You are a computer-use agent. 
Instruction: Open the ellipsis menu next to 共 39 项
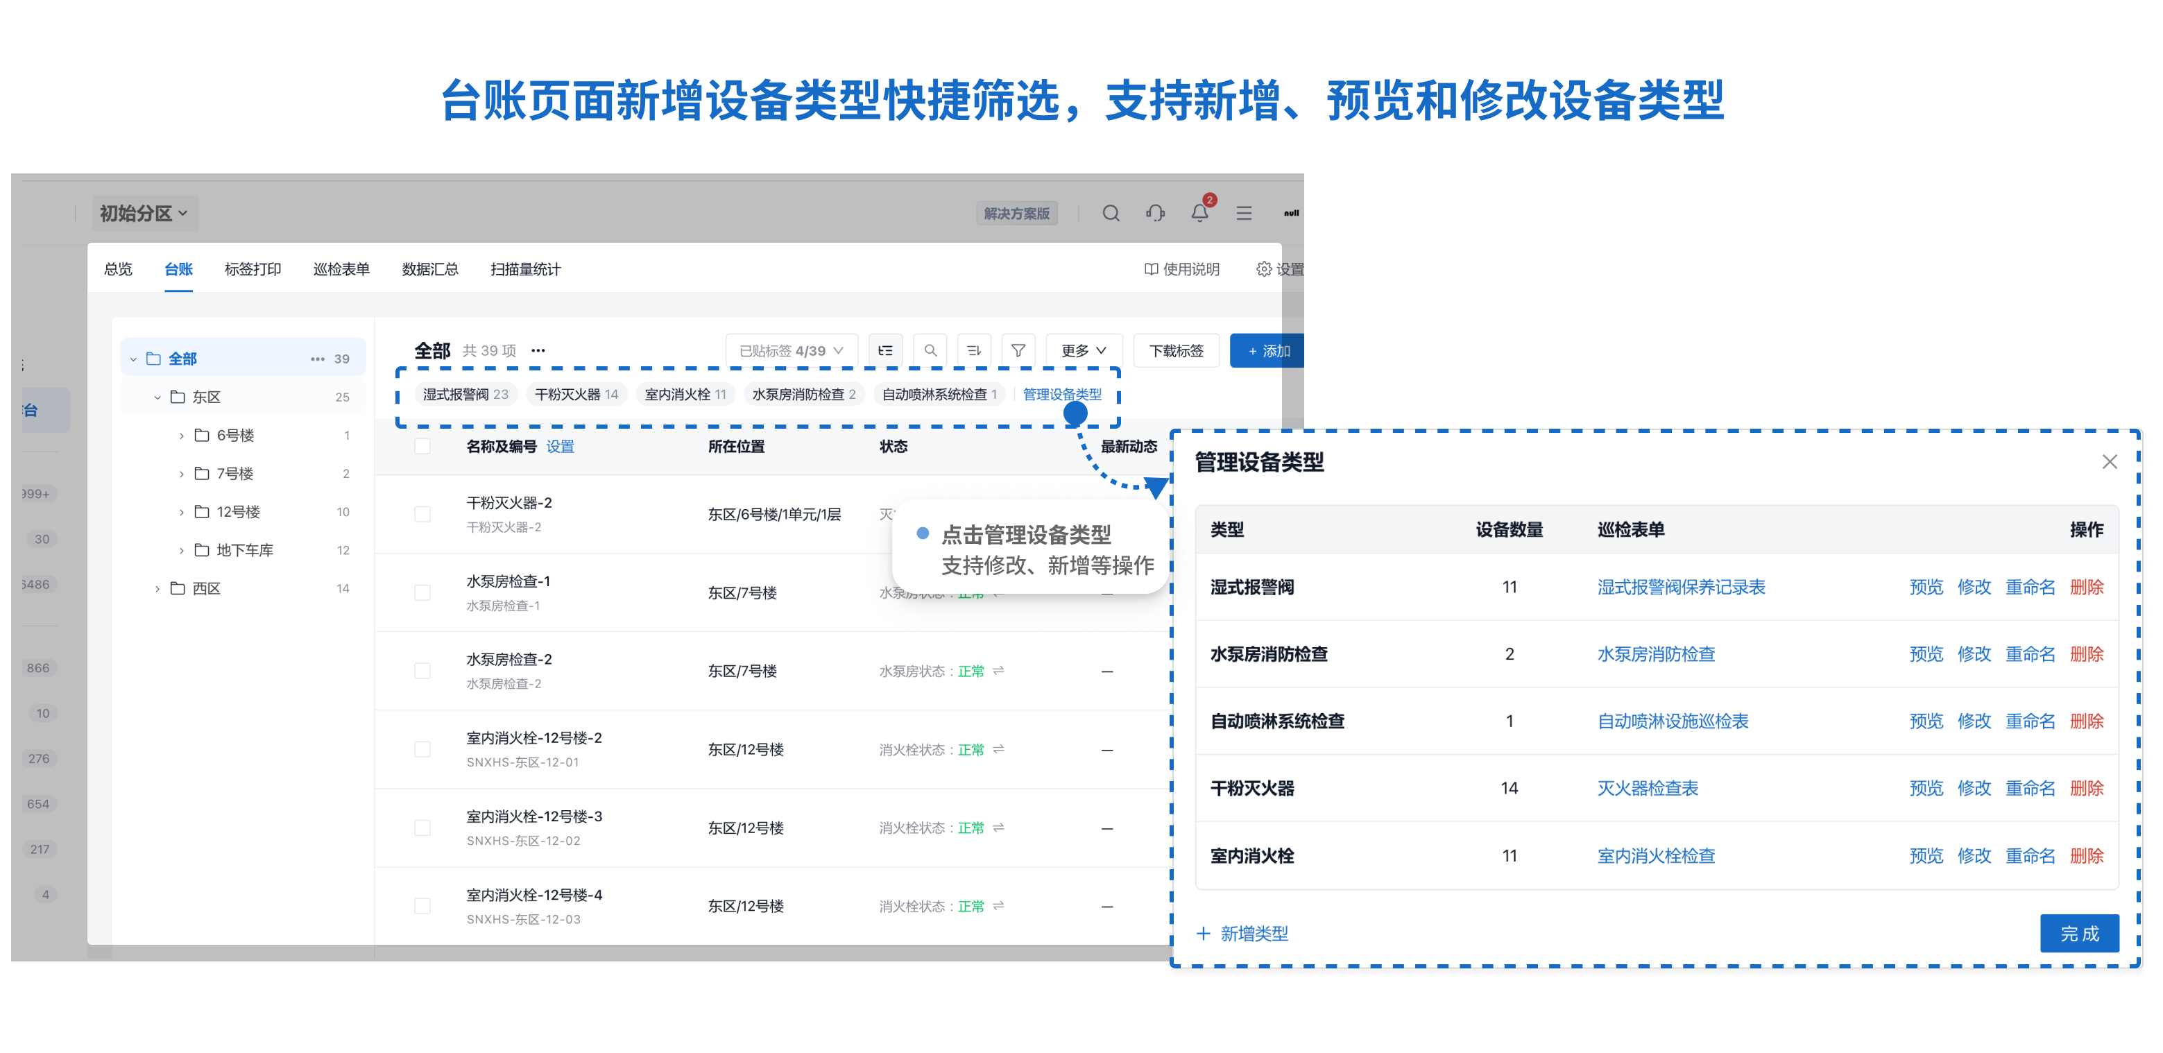pos(538,351)
